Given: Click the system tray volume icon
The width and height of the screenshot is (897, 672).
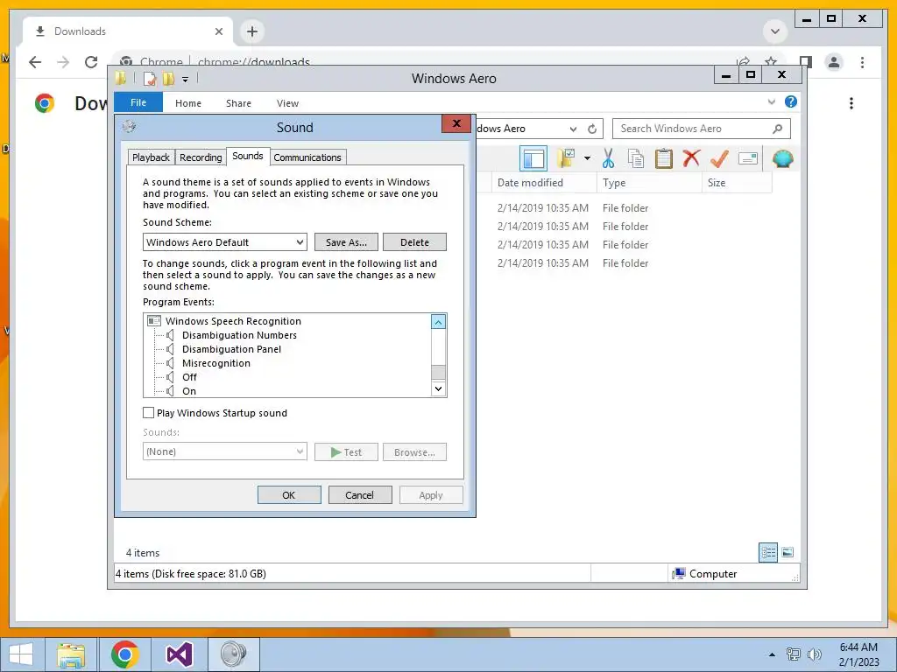Looking at the screenshot, I should pos(814,654).
